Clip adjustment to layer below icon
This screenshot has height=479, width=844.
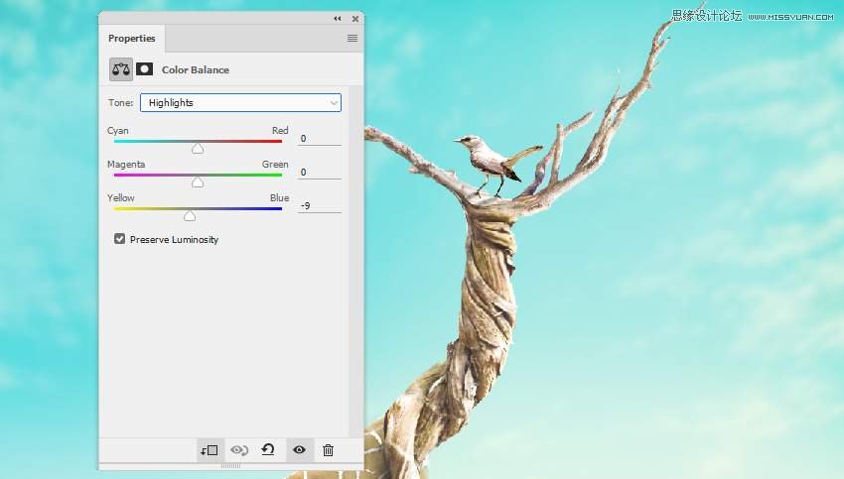coord(209,450)
